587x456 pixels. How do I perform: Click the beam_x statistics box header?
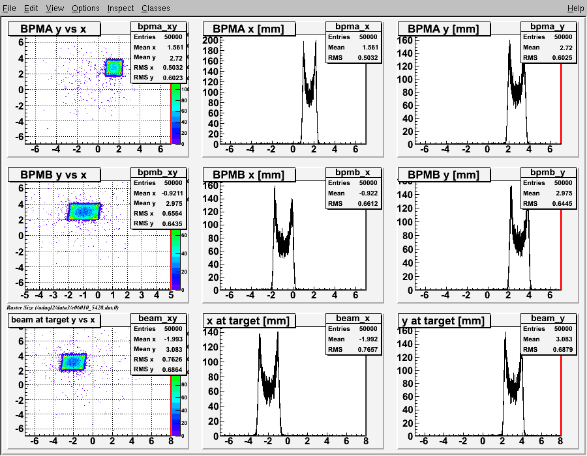pos(354,318)
